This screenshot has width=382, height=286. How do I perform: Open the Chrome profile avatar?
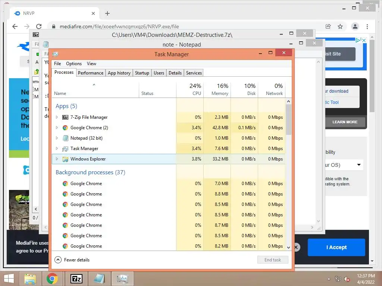click(x=355, y=26)
